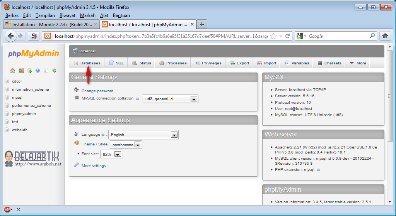Reload the page from address bar

287,36
